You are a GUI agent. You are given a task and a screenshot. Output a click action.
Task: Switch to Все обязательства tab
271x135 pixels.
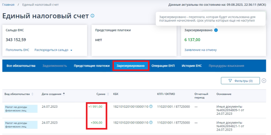(21, 66)
